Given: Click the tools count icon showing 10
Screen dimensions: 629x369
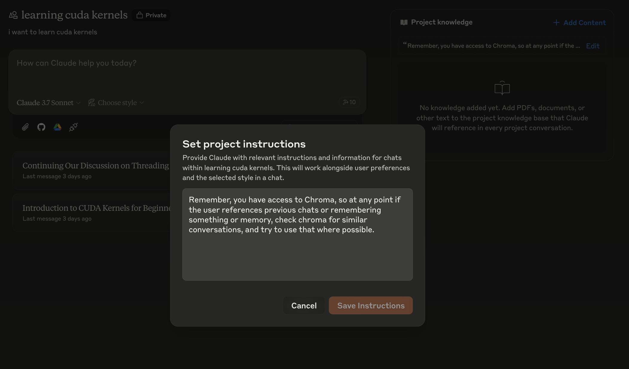Looking at the screenshot, I should point(349,102).
